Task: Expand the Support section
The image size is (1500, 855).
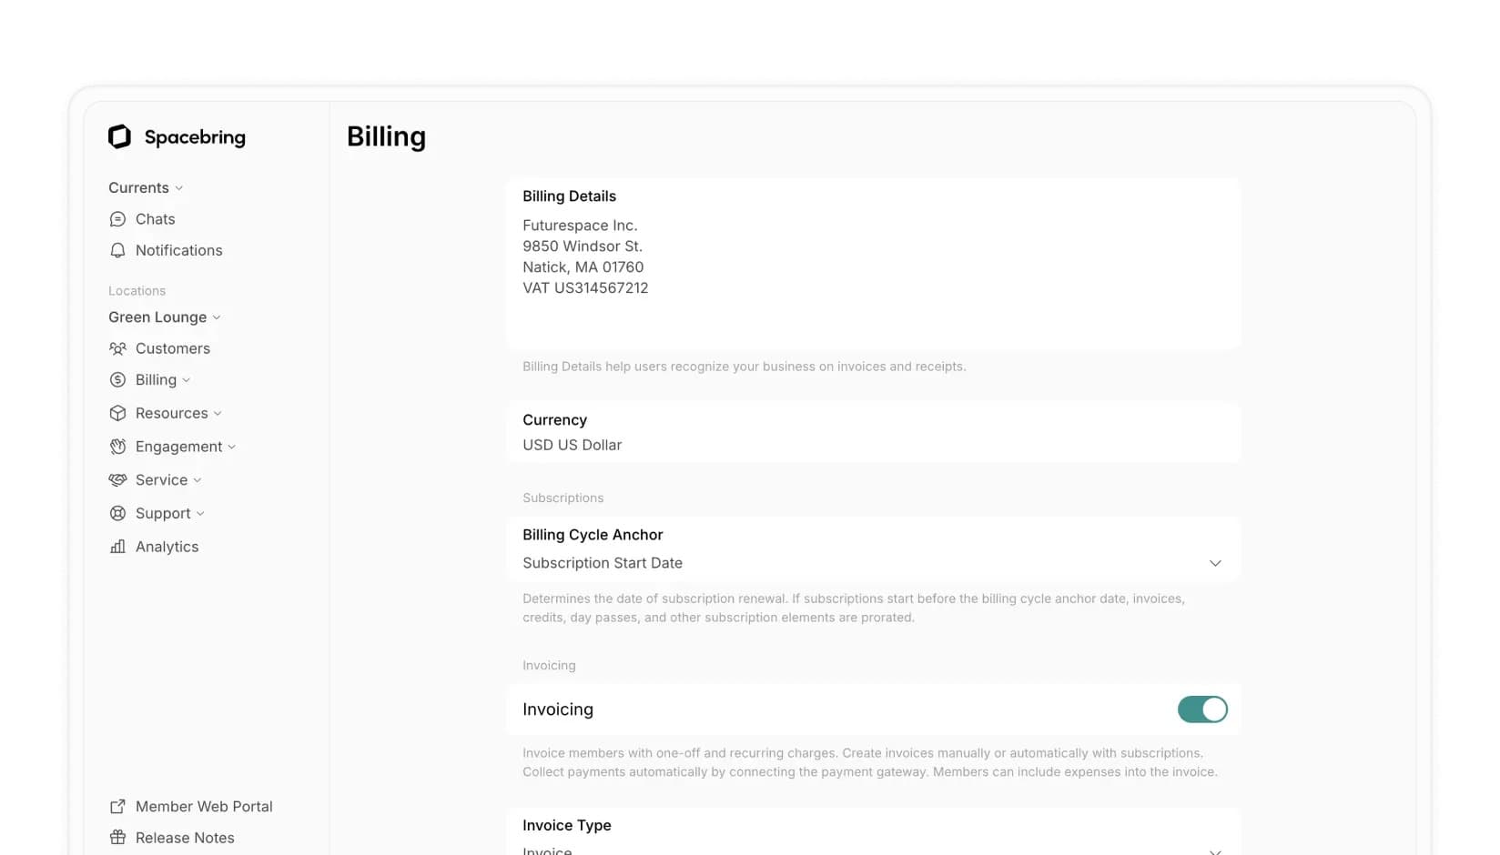Action: [157, 513]
